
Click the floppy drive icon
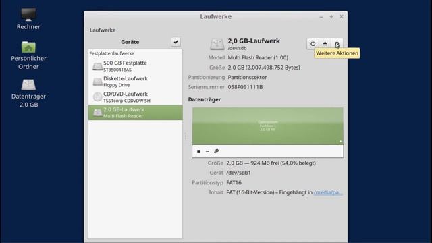[97, 82]
